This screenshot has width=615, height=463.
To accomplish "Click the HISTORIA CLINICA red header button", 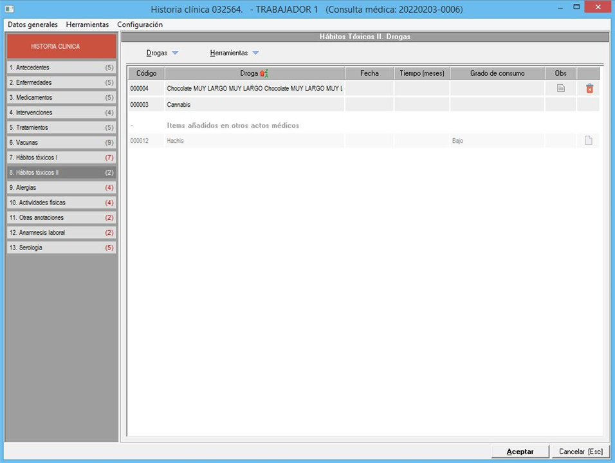I will 61,46.
